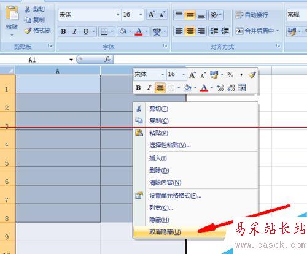Choose Cut (剪切) from context menu
307x254 pixels.
(x=195, y=109)
